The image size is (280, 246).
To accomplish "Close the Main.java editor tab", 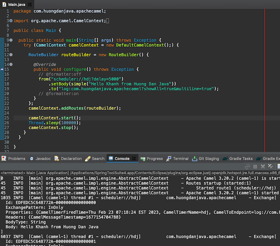I will coord(31,4).
